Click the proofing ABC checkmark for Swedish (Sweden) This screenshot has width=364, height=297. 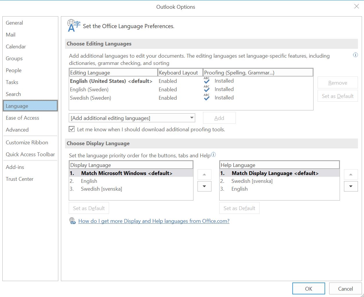(x=207, y=97)
